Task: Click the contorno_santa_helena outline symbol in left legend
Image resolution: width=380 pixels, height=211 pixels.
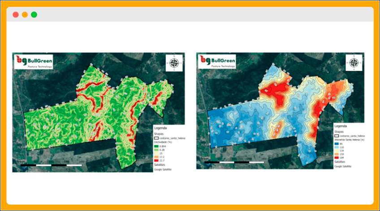Action: (157, 139)
